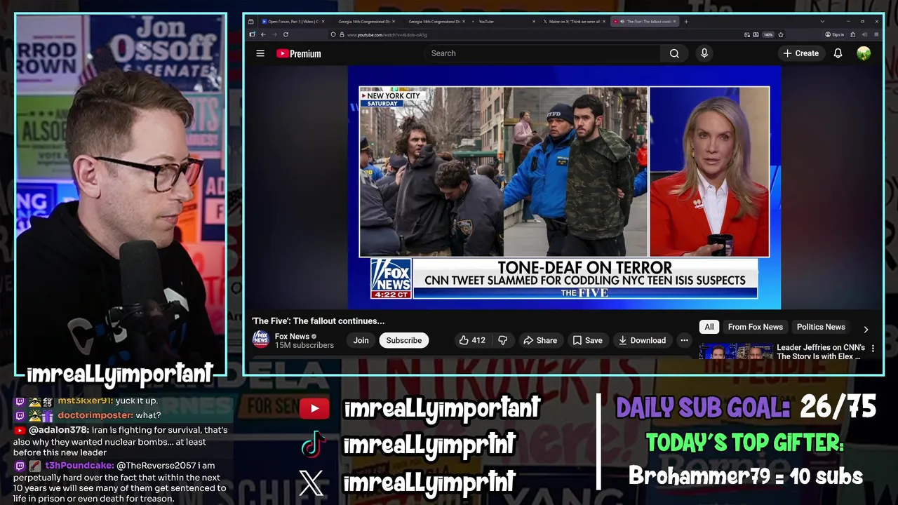
Task: Subscribe to the Fox News channel
Action: 404,340
